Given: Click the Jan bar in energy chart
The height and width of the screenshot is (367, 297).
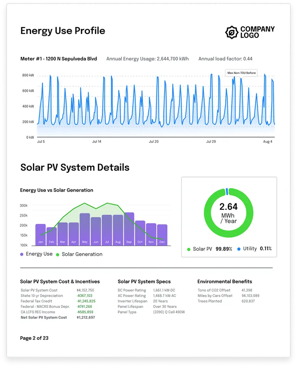Looking at the screenshot, I should [40, 234].
